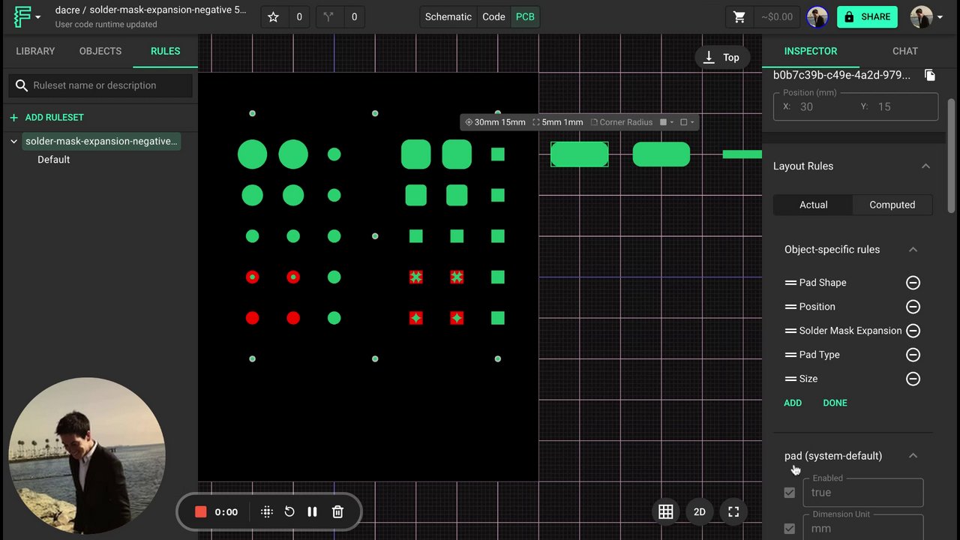
Task: Open the filled-square pad shape dropdown
Action: click(666, 122)
